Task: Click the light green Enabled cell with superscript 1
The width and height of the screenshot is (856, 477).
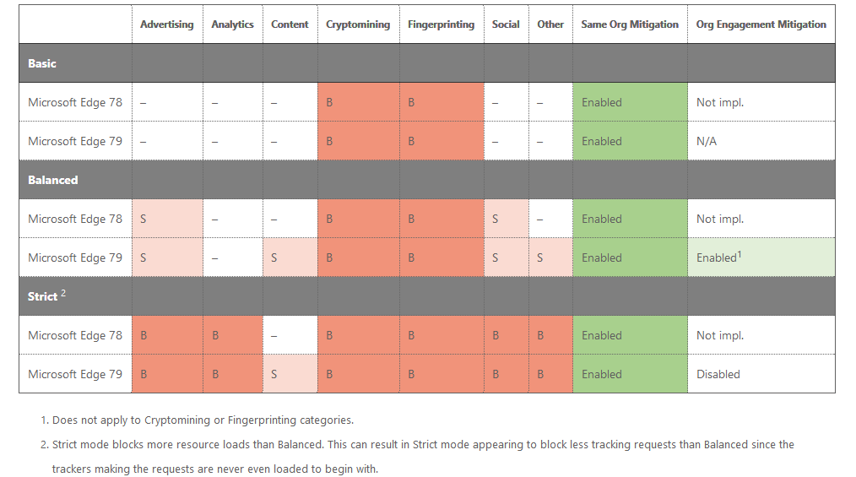Action: tap(720, 257)
